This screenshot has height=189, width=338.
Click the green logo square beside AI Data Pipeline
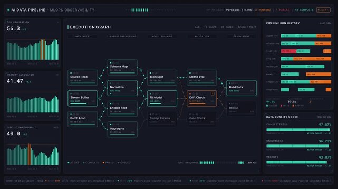pos(8,10)
